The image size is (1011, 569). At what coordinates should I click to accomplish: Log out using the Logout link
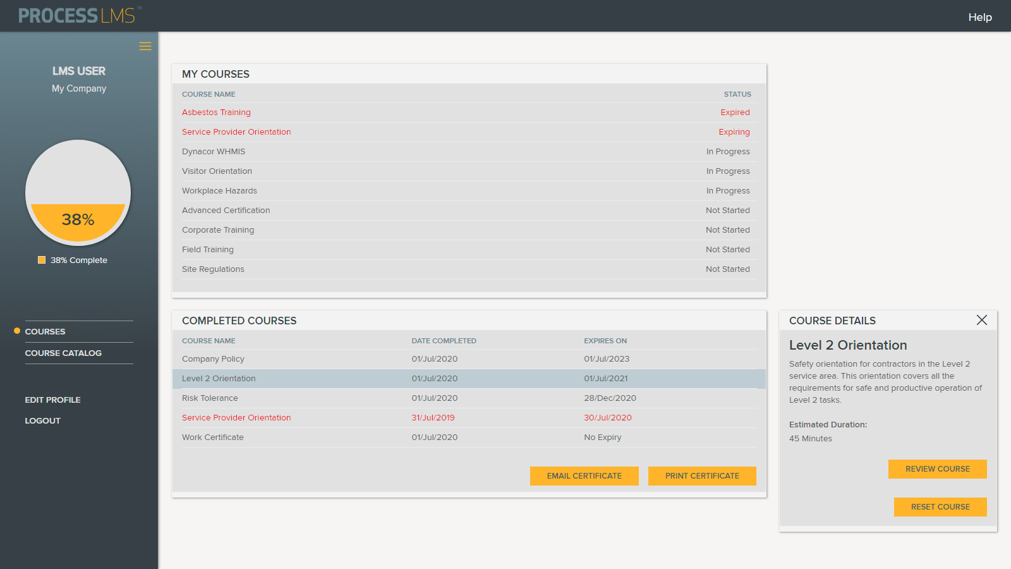pos(42,420)
